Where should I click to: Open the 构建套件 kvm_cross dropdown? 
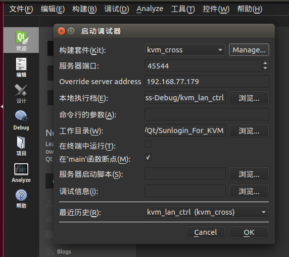click(x=185, y=49)
